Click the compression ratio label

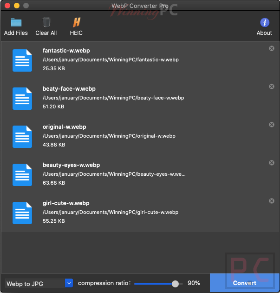point(104,283)
